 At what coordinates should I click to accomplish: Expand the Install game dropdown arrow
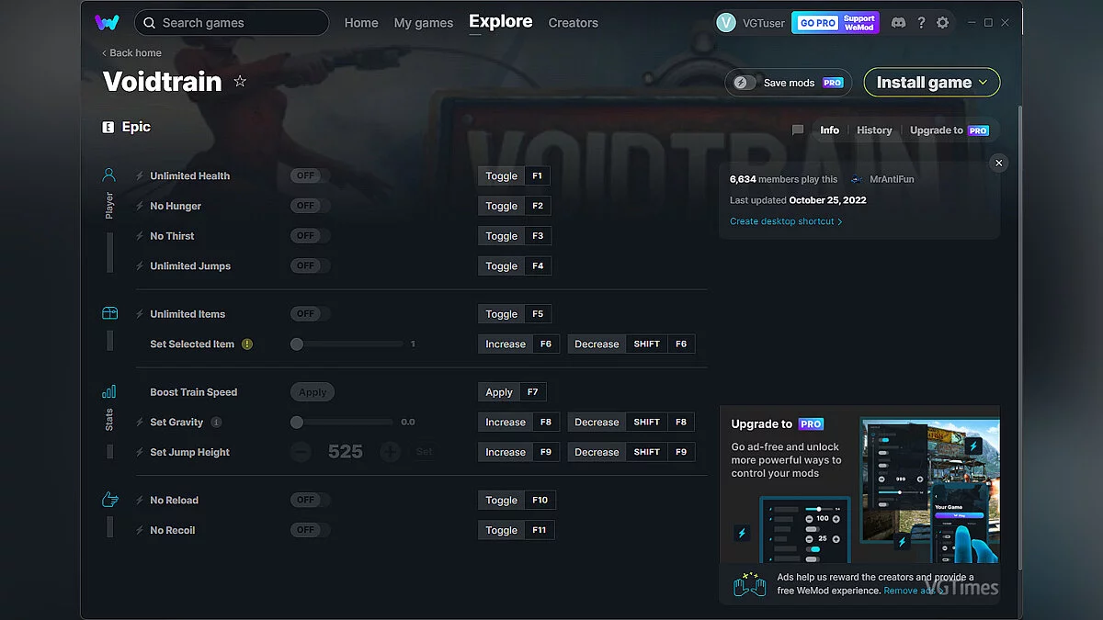984,82
